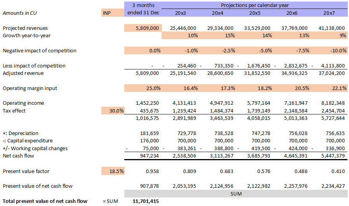Click the 25.0% operating margin input
Screen dimensions: 349x206
coord(143,88)
